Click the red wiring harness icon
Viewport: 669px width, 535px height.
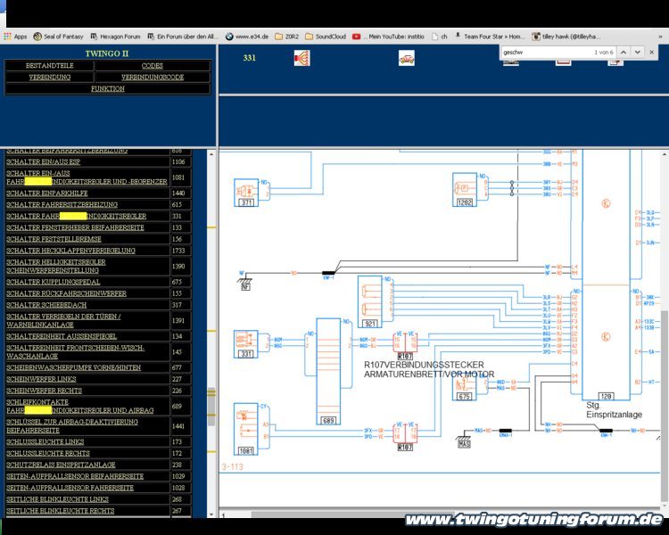click(x=301, y=58)
